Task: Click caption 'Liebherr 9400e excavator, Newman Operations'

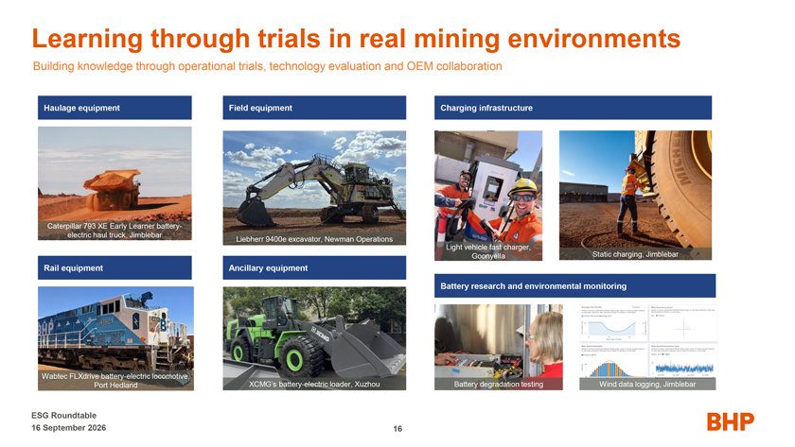Action: [x=314, y=239]
